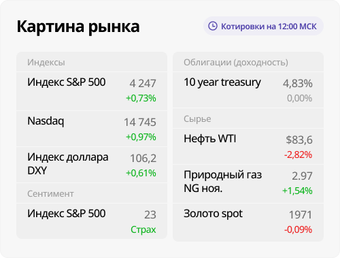This screenshot has width=340, height=258.
Task: Click the 4,83% treasury yield value
Action: (298, 84)
